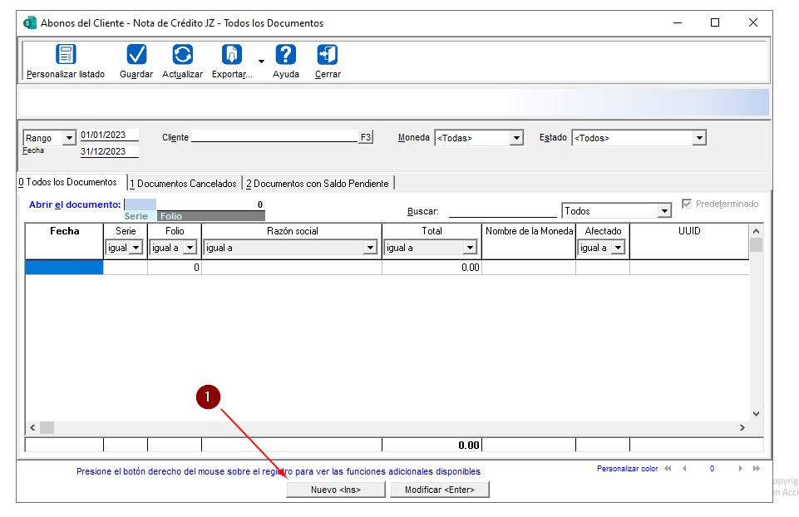
Task: Click the start date field 01/01/2023
Action: pyautogui.click(x=109, y=135)
